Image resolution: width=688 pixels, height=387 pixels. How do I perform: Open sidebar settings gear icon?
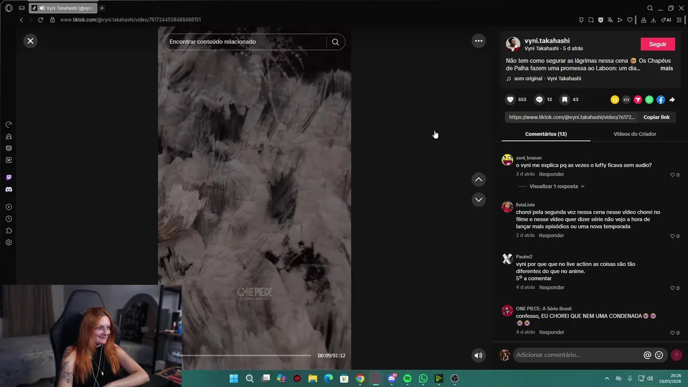(9, 242)
